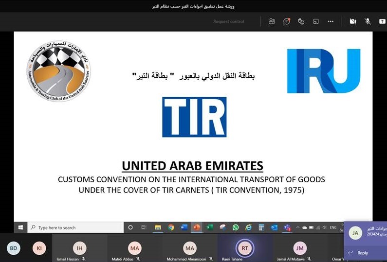Open Google Chrome from the taskbar

[171, 227]
